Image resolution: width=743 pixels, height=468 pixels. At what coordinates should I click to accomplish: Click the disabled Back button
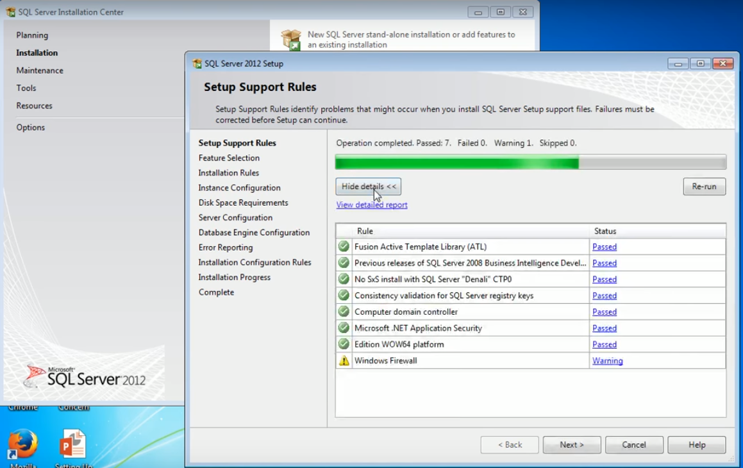[x=510, y=445]
